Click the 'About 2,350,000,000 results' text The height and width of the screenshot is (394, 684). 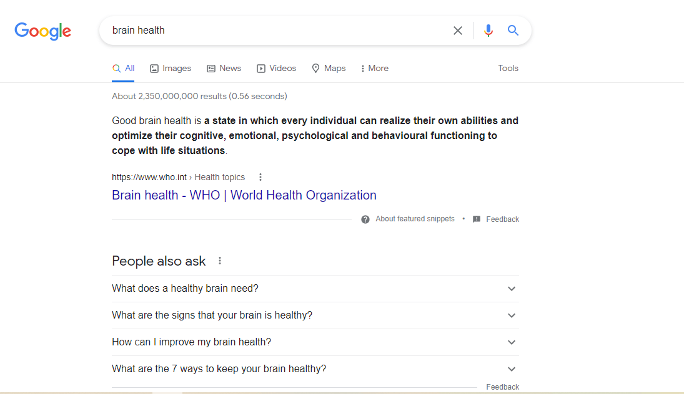(x=199, y=96)
